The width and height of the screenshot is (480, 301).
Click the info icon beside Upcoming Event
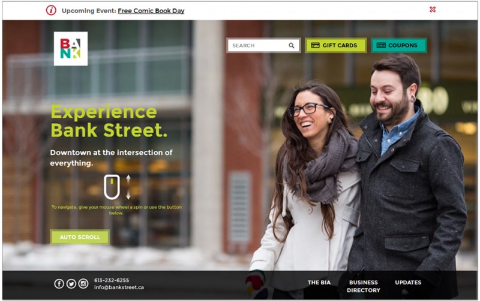tap(51, 10)
